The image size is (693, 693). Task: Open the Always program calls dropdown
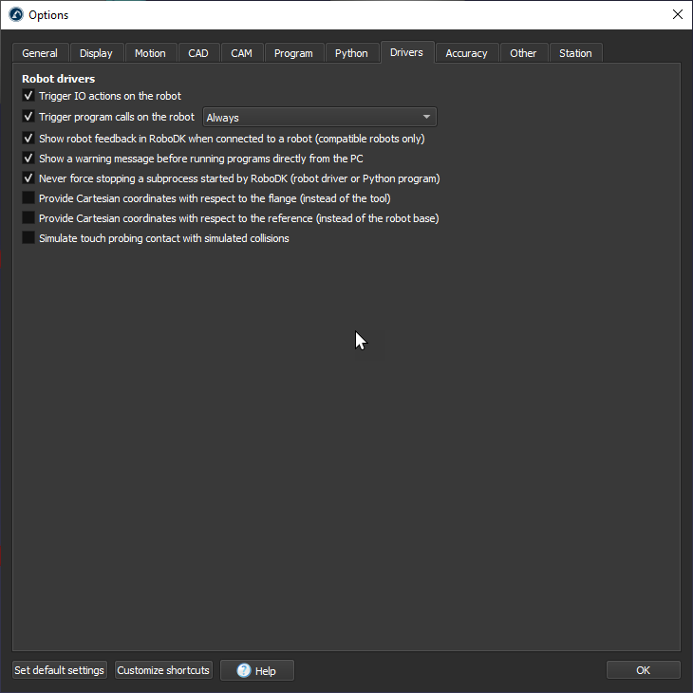click(x=320, y=117)
